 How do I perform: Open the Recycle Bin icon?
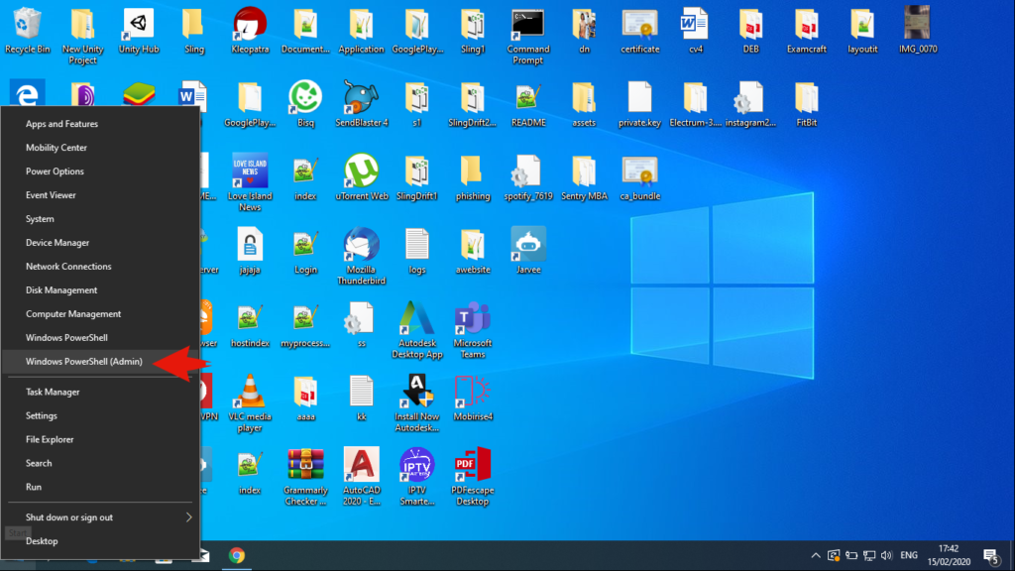coord(27,31)
